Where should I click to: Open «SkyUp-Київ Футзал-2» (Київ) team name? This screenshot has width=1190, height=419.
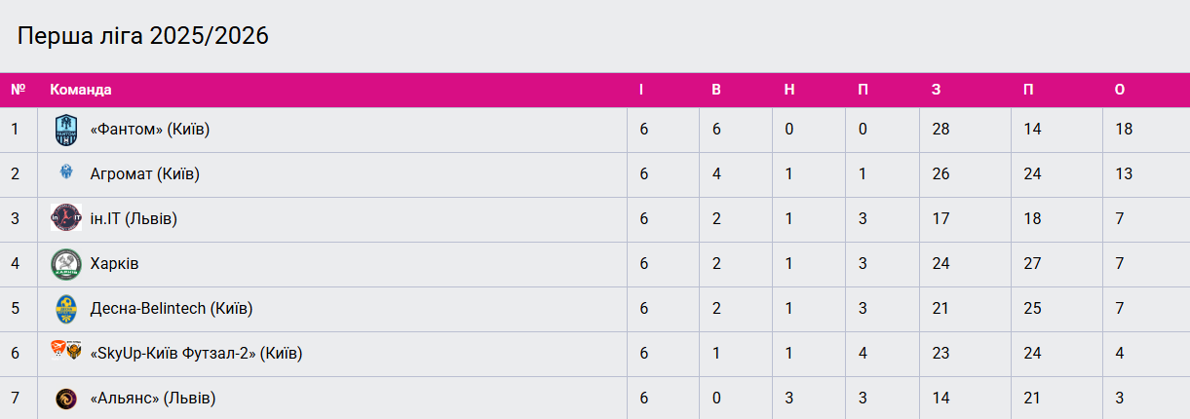196,353
